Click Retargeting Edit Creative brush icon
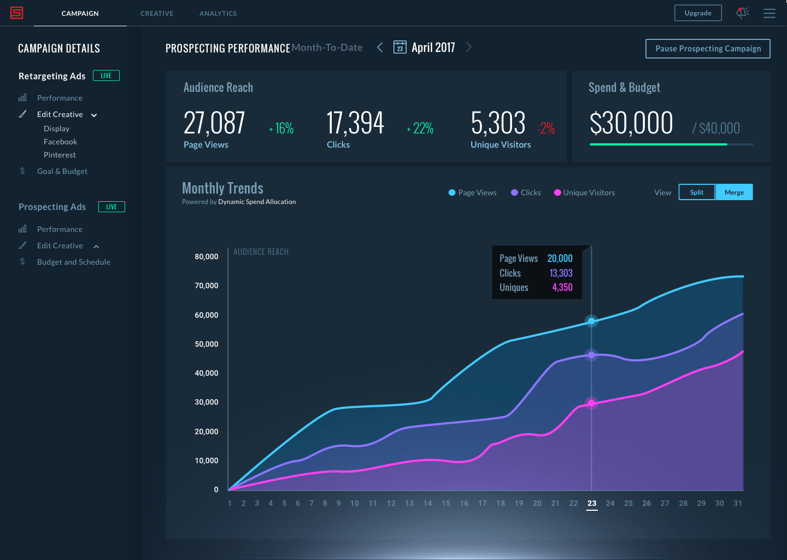Image resolution: width=787 pixels, height=560 pixels. click(22, 114)
